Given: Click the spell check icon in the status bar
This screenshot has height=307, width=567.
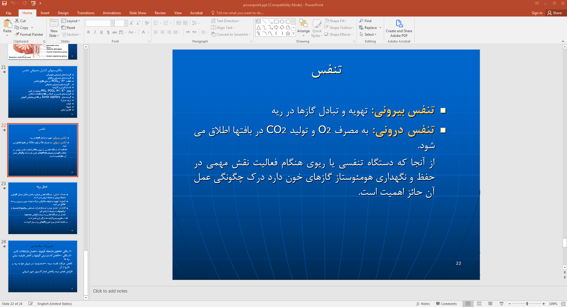Looking at the screenshot, I should 30,304.
